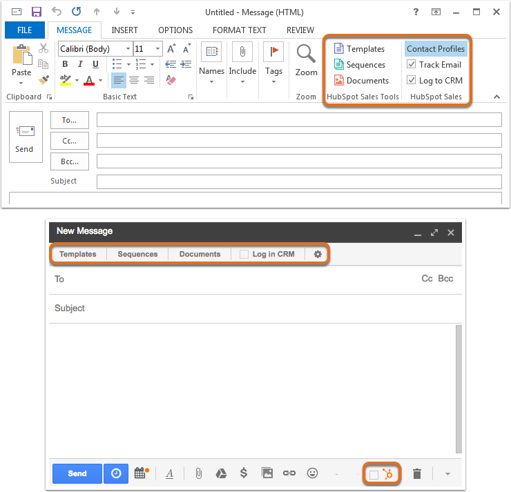511x492 pixels.
Task: Expand the font size dropdown
Action: [x=158, y=49]
